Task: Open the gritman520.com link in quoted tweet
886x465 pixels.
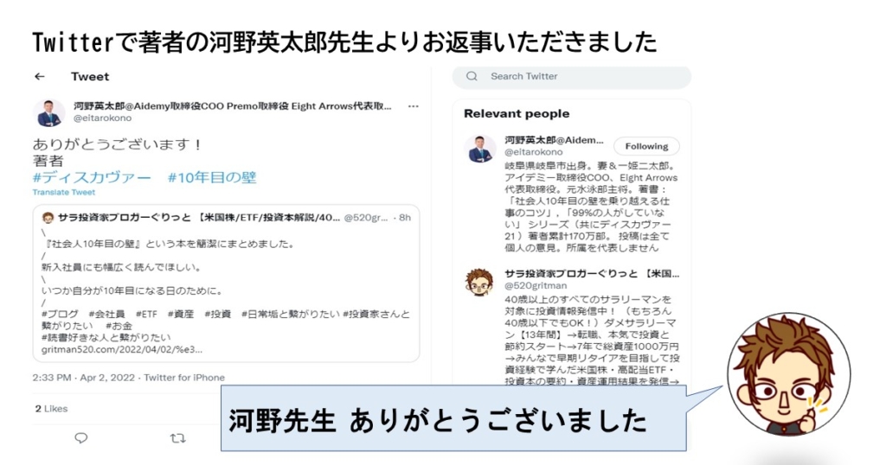Action: tap(121, 349)
